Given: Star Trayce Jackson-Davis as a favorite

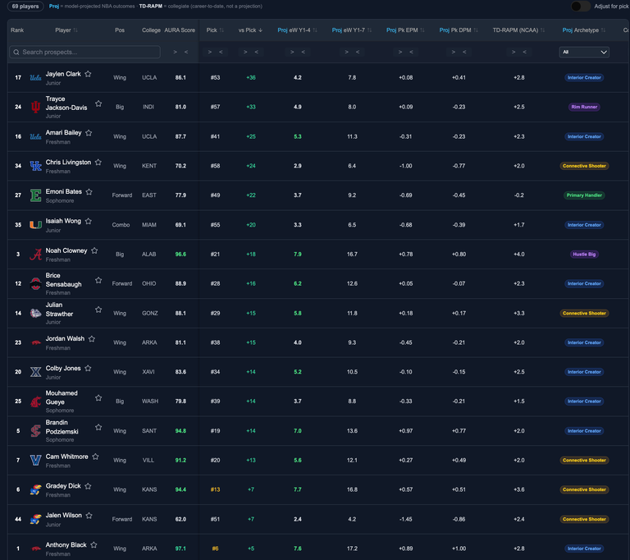Looking at the screenshot, I should (98, 103).
